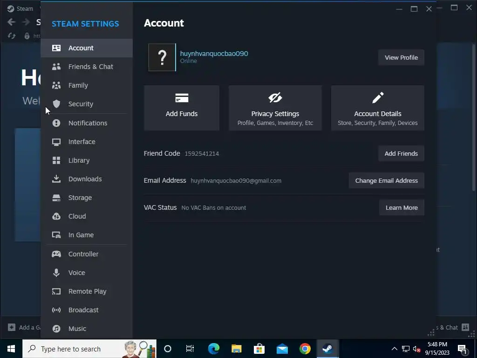Viewport: 477px width, 358px height.
Task: Open Microsoft Store from the taskbar
Action: click(x=259, y=349)
